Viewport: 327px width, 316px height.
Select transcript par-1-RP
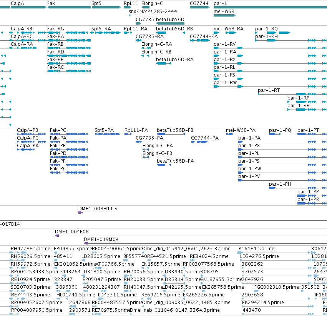pyautogui.click(x=307, y=102)
